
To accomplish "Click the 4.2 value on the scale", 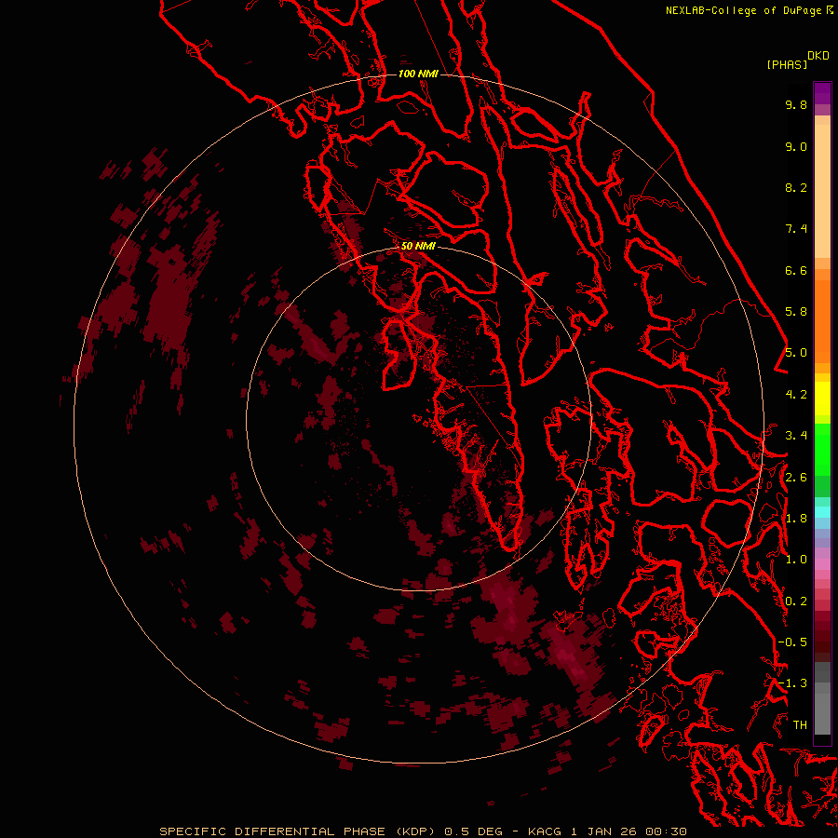I will pos(796,395).
